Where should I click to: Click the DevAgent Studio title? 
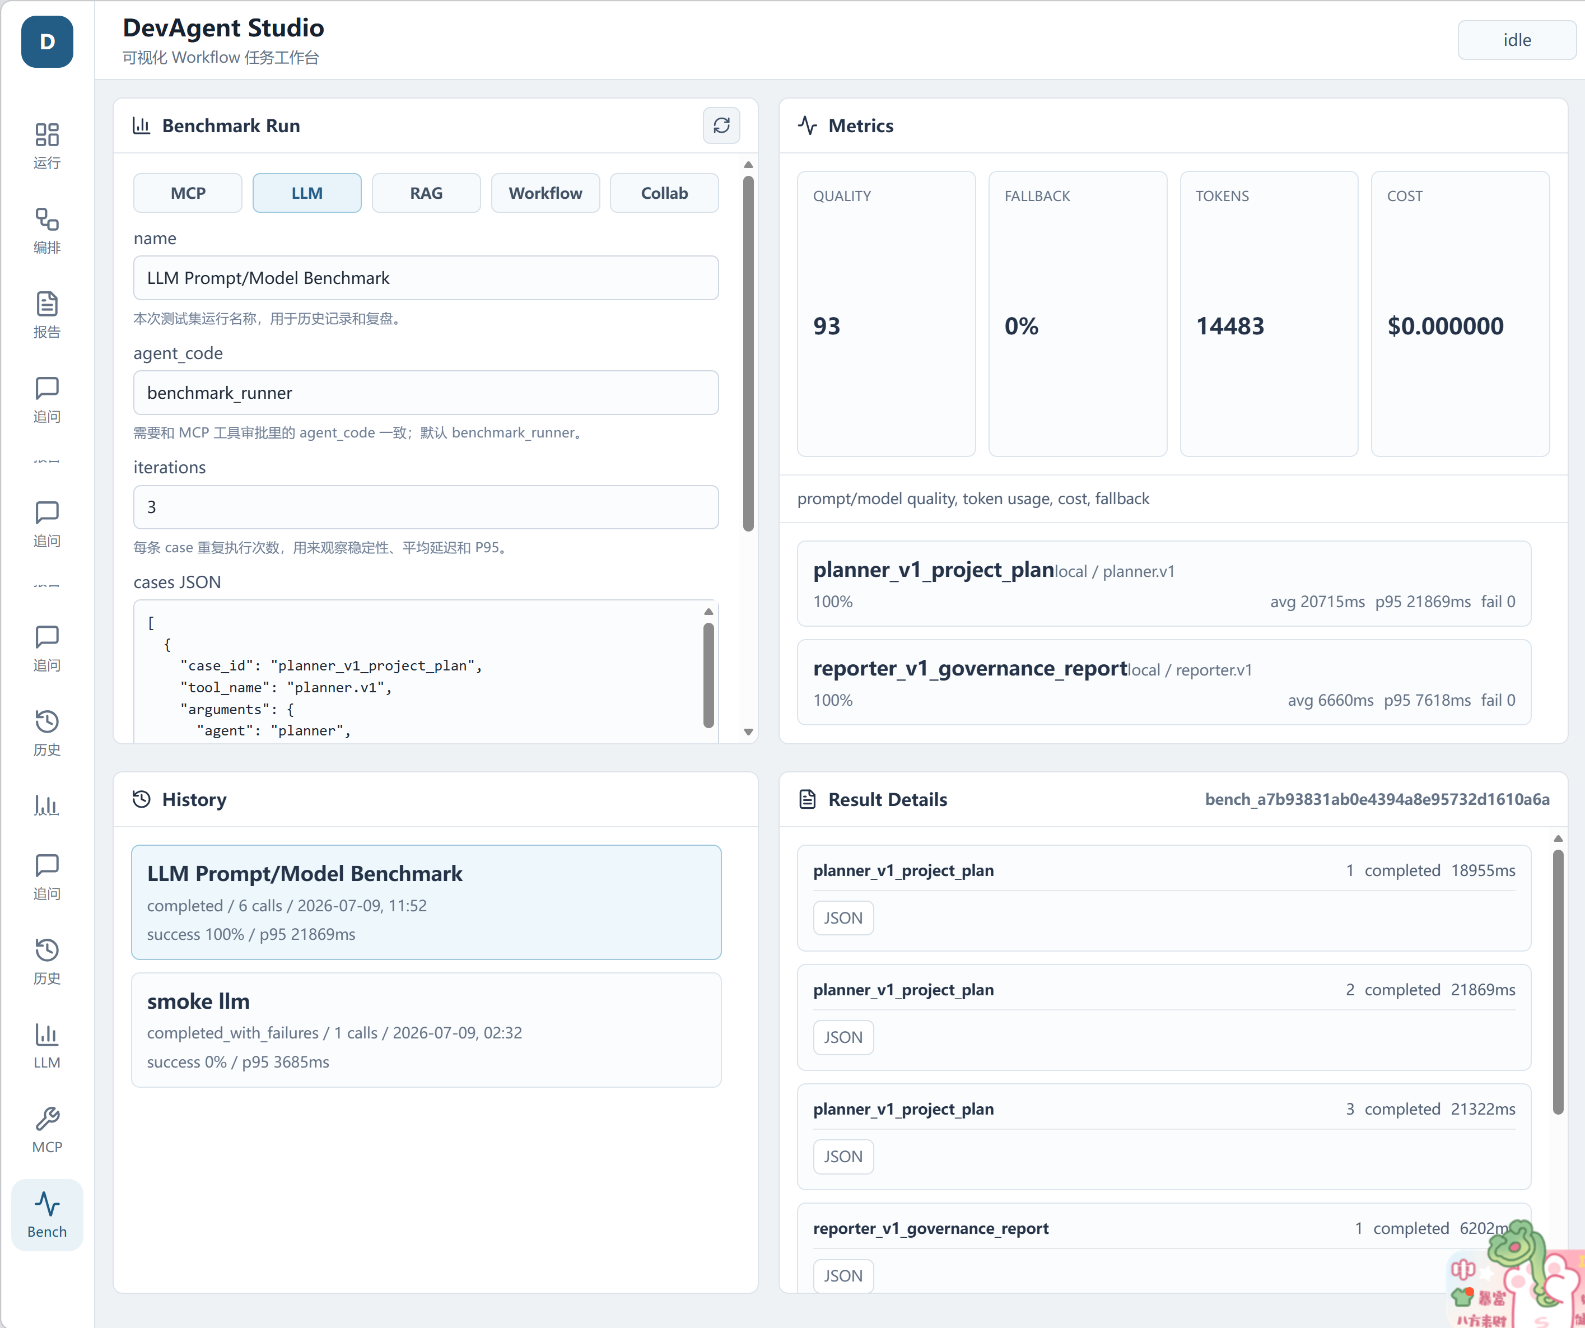pyautogui.click(x=223, y=28)
